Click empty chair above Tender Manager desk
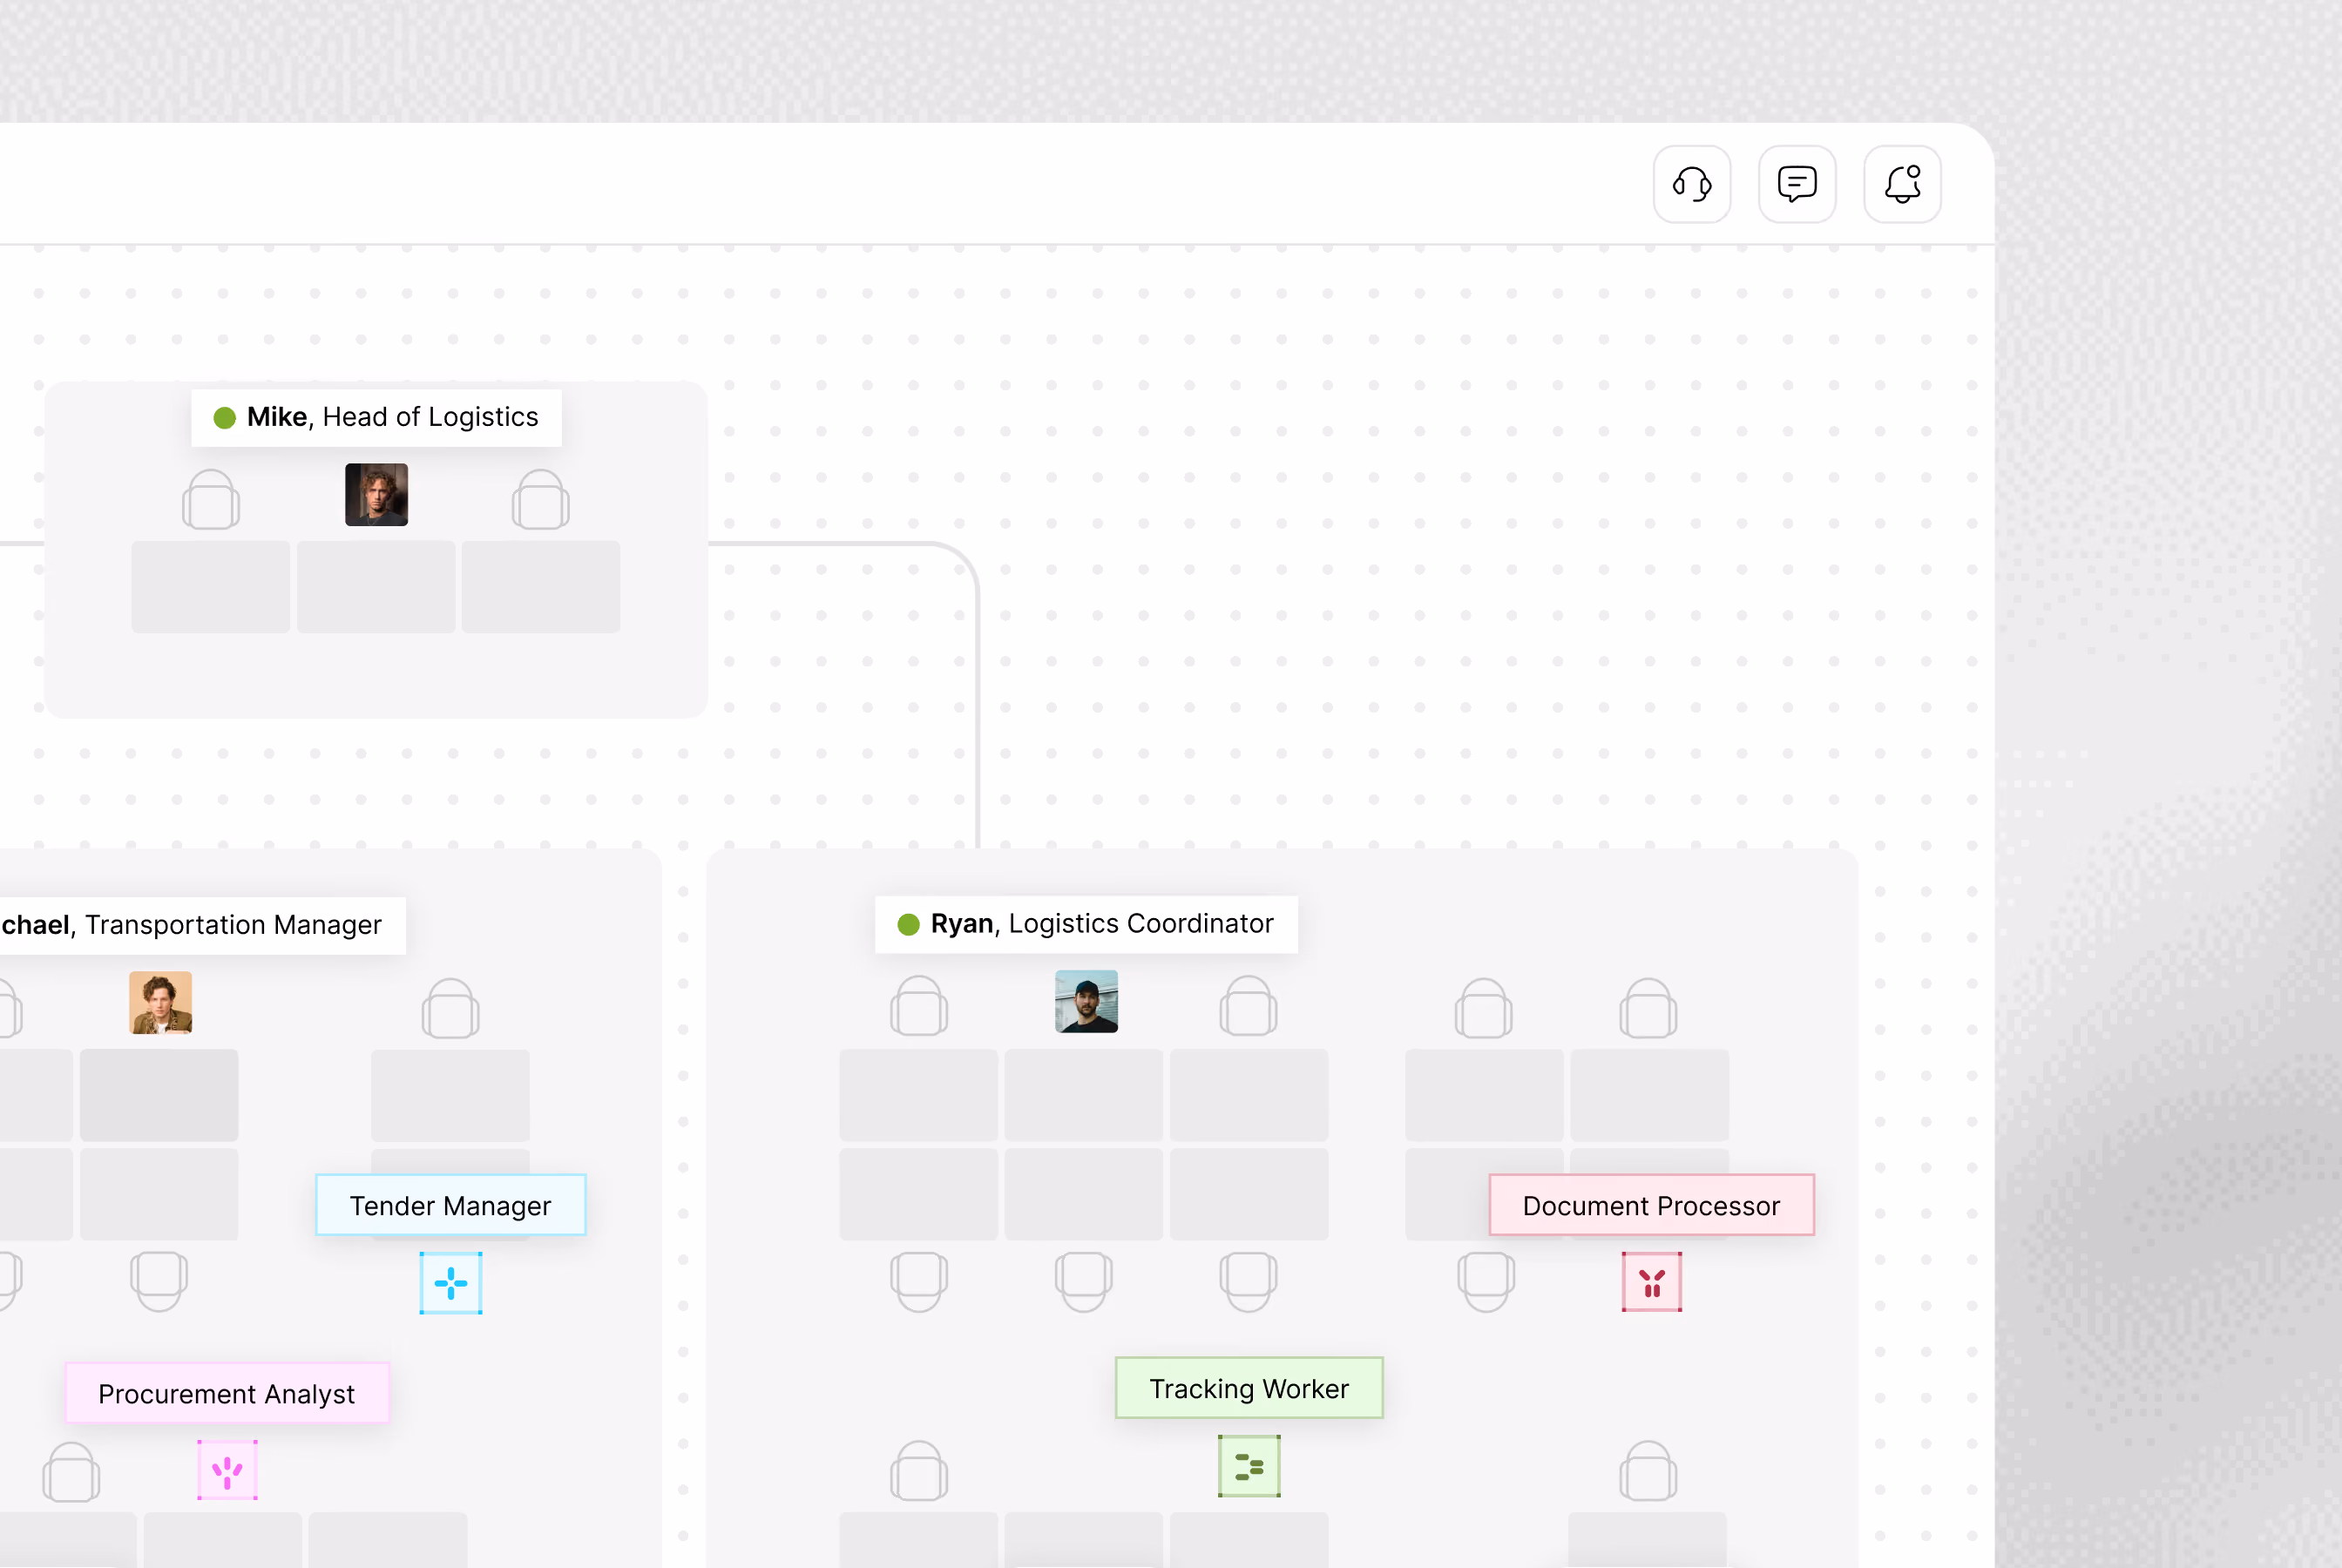The image size is (2342, 1568). (450, 1008)
